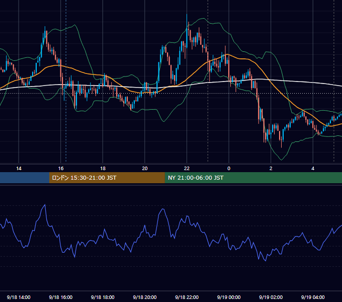Click hour label 22 on price chart axis
The width and height of the screenshot is (342, 302).
click(x=187, y=169)
